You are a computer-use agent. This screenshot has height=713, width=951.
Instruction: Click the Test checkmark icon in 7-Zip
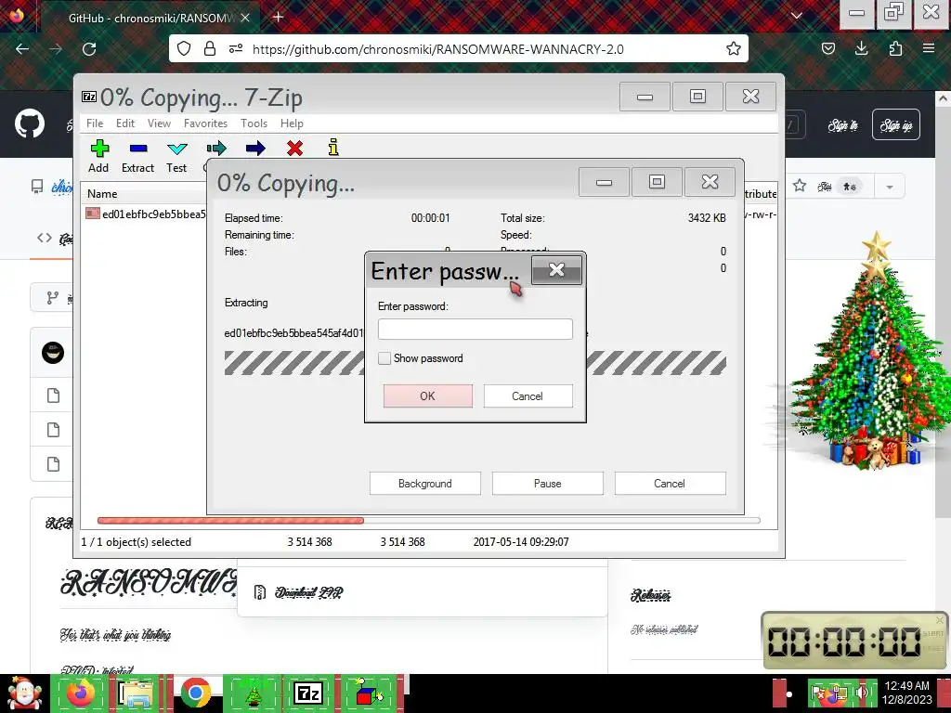pos(176,156)
